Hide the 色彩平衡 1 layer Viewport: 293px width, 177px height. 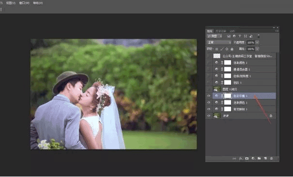coord(209,96)
